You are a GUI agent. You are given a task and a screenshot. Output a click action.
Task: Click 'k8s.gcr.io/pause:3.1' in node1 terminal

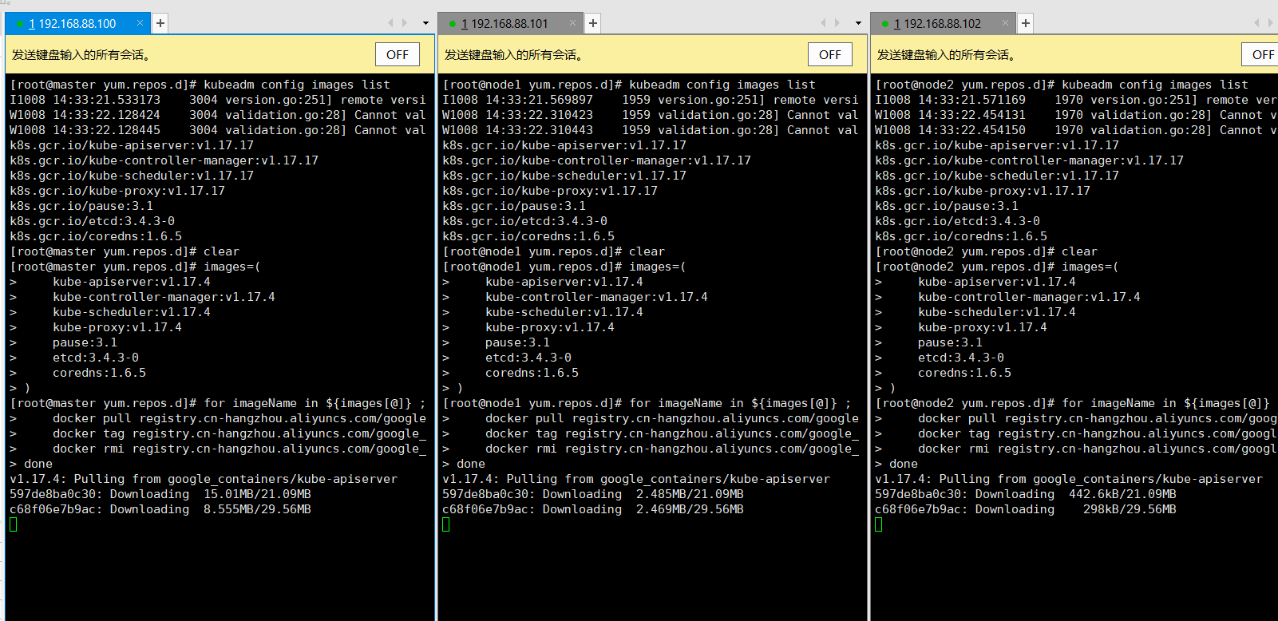click(514, 206)
